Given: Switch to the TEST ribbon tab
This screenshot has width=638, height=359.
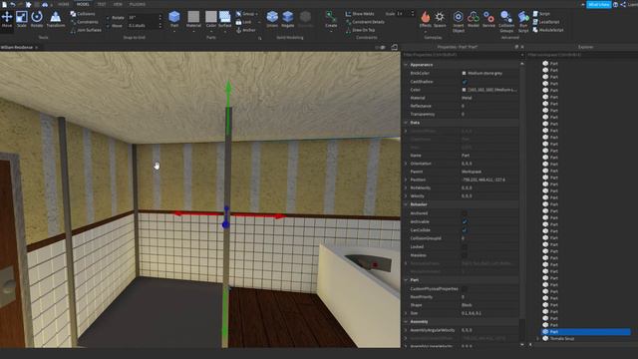Looking at the screenshot, I should pos(102,4).
